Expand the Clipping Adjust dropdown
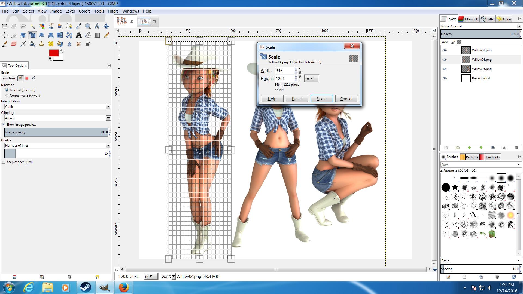The width and height of the screenshot is (523, 294). pyautogui.click(x=108, y=118)
